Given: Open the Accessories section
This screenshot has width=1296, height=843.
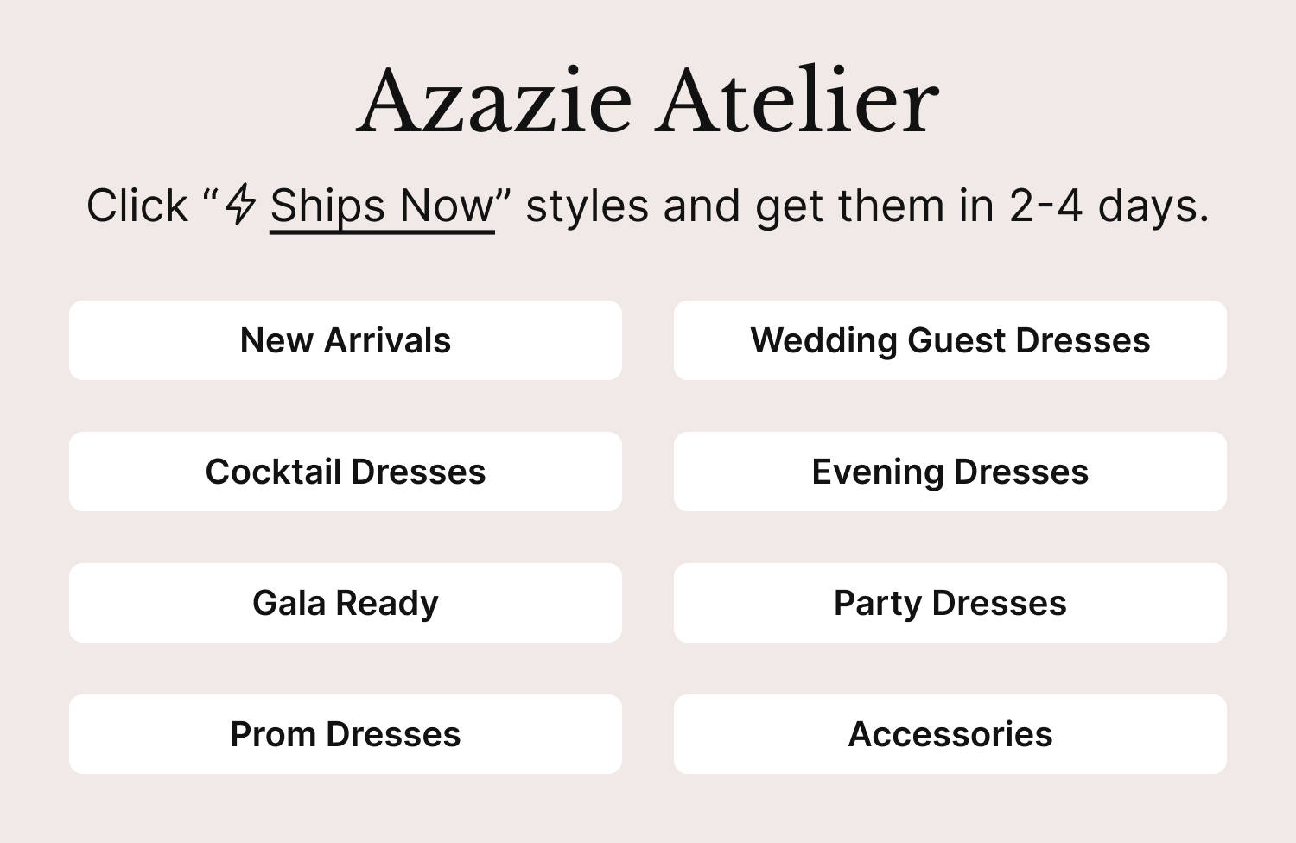Looking at the screenshot, I should (x=950, y=734).
